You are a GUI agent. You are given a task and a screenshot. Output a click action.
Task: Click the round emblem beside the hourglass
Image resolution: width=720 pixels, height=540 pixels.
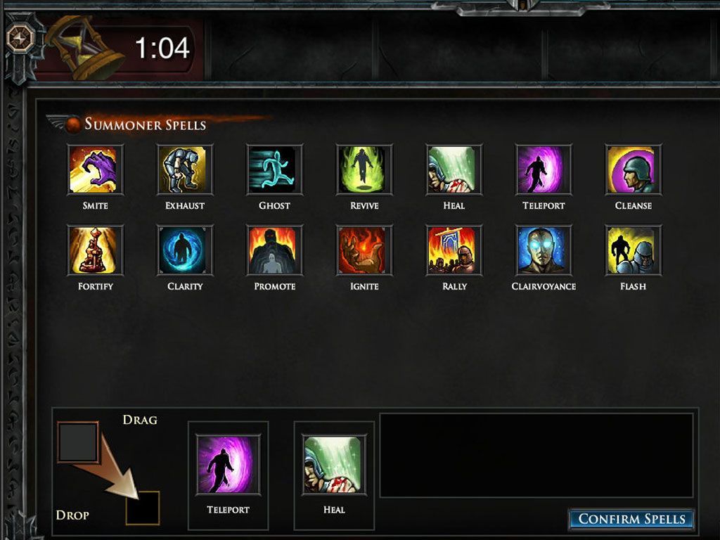point(21,37)
